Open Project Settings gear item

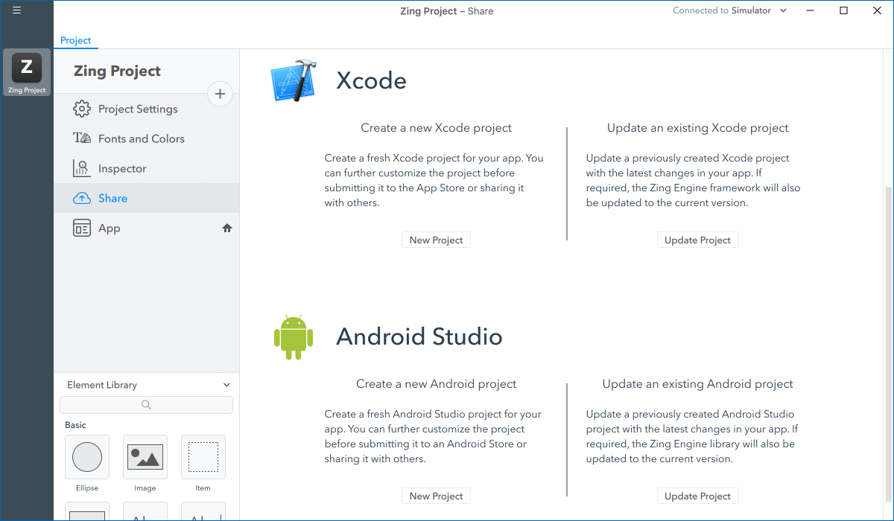point(138,109)
